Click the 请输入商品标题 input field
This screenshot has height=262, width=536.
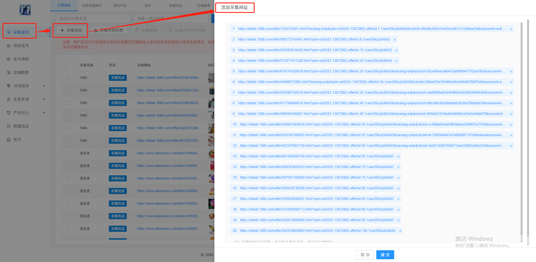pos(171,18)
